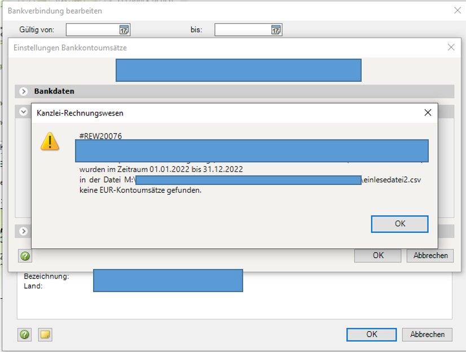Viewport: 466px width, 353px height.
Task: Expand the bottom collapsed section in Einstellungen Bankkontoumsätze
Action: pyautogui.click(x=24, y=231)
